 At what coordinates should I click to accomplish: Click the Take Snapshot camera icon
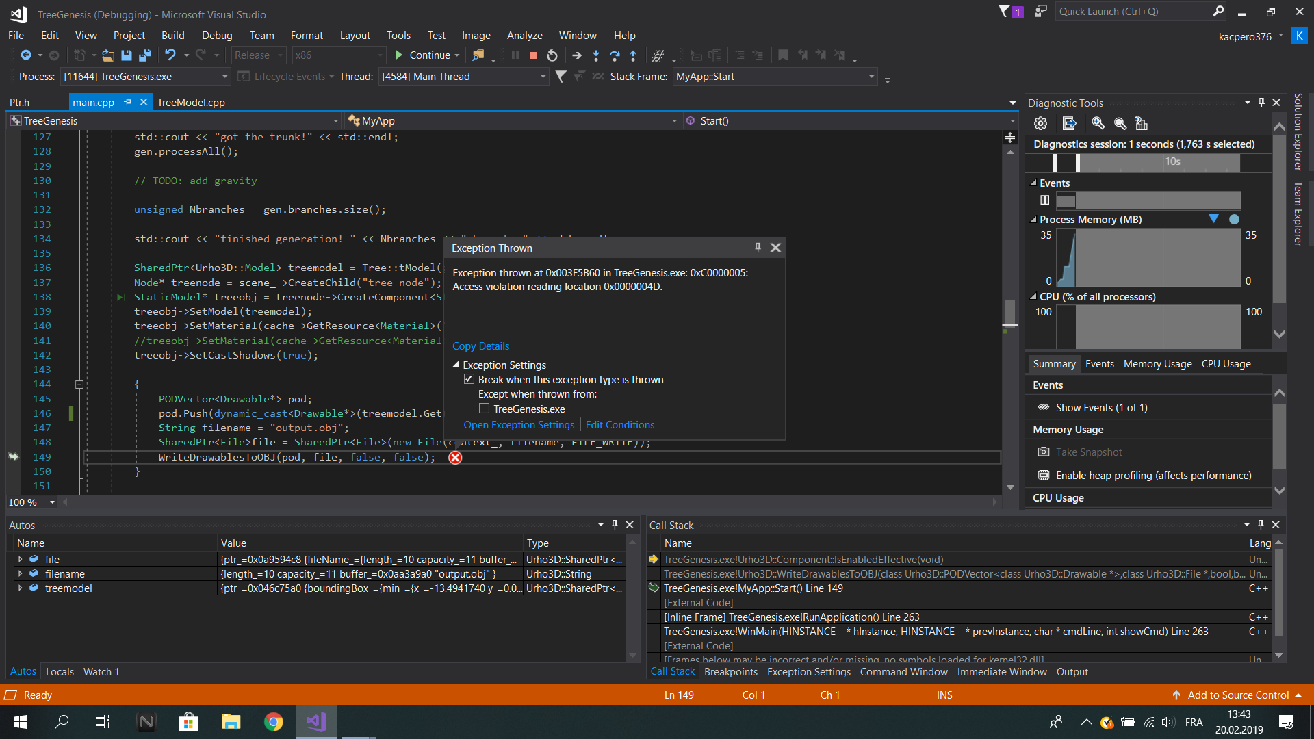[1044, 452]
